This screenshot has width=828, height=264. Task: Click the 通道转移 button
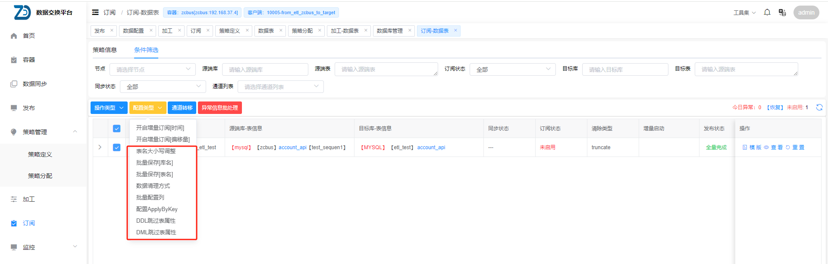[182, 107]
